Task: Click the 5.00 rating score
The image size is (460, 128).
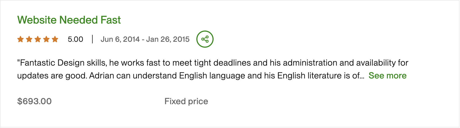Action: click(75, 39)
